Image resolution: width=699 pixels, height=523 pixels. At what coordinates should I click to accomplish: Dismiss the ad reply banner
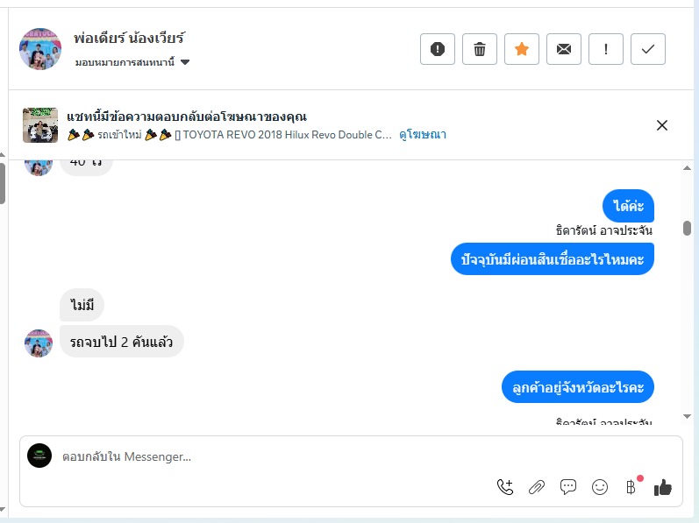(x=662, y=125)
